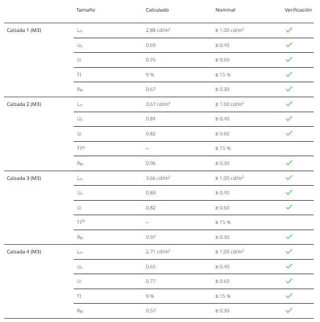Click the calculated value 0.69 under Calzada 1
The height and width of the screenshot is (322, 320).
pyautogui.click(x=151, y=45)
